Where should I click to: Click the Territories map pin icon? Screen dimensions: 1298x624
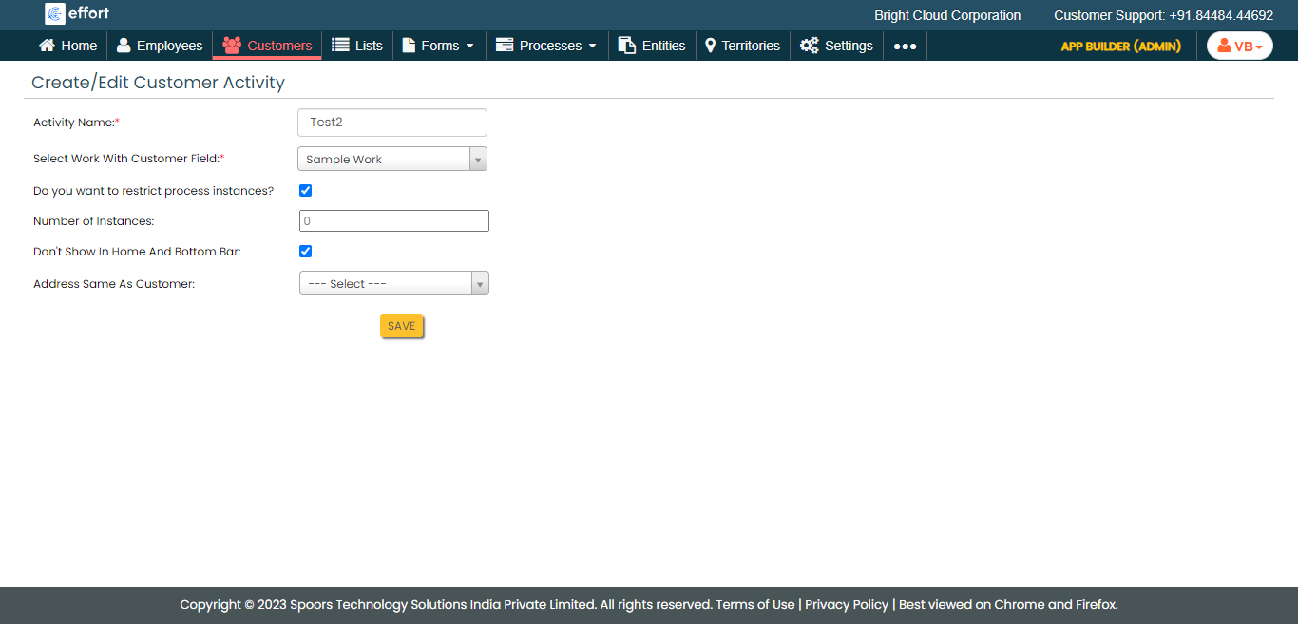pyautogui.click(x=710, y=46)
